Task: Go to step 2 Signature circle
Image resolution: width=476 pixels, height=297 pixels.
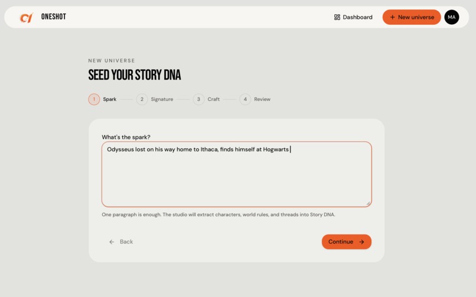Action: [x=142, y=99]
